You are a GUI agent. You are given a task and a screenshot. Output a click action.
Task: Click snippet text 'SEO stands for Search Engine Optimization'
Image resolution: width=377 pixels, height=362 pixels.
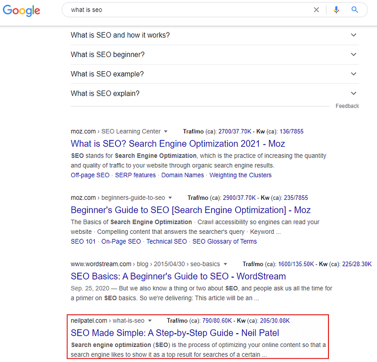[x=134, y=156]
